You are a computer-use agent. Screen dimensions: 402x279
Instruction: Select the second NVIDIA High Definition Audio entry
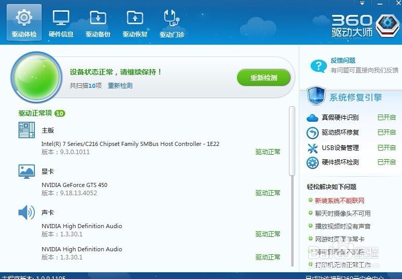(82, 249)
